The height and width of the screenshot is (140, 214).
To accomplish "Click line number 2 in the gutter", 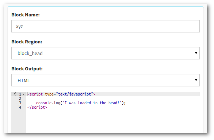I will (20, 98).
